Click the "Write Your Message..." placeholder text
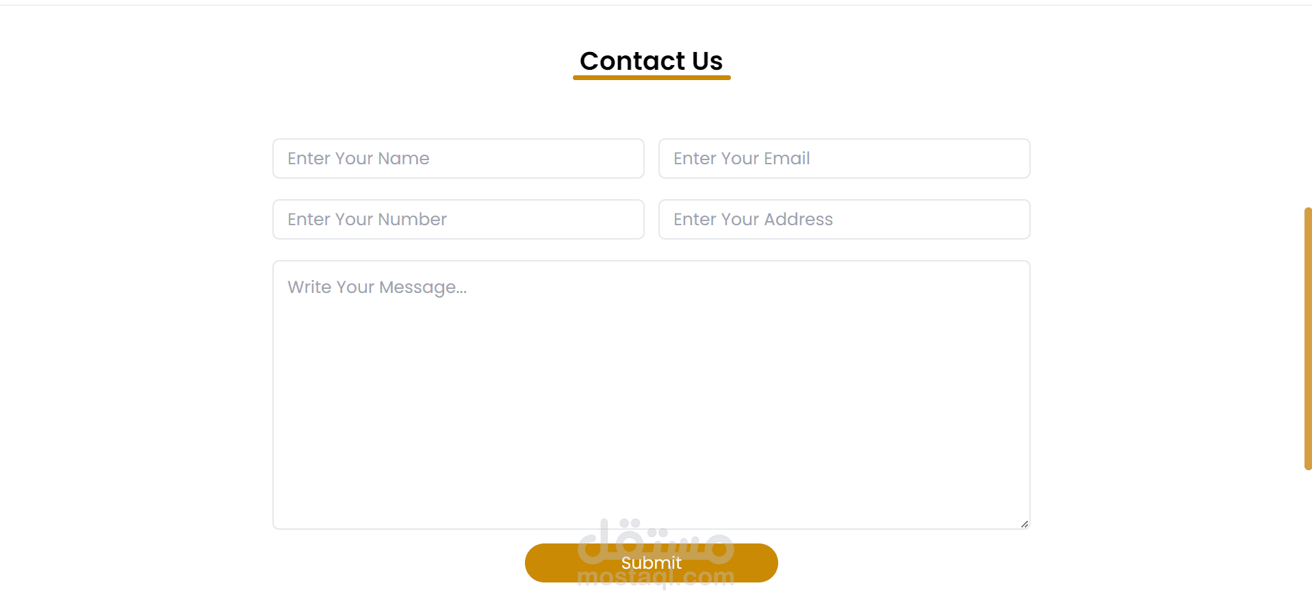 point(377,287)
